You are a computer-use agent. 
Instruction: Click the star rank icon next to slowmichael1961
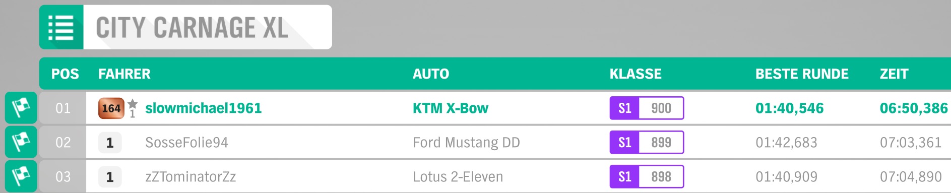pyautogui.click(x=133, y=108)
